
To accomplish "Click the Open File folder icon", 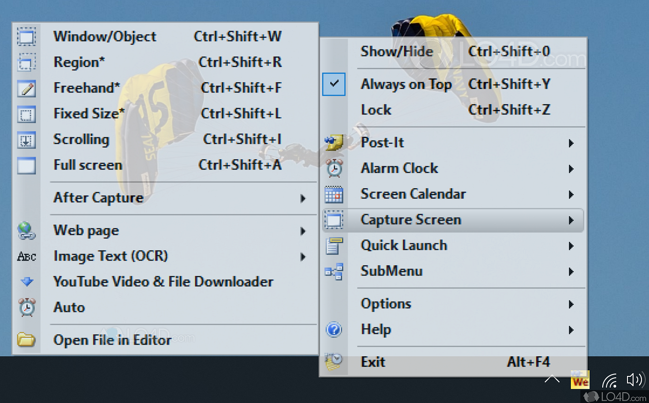I will pyautogui.click(x=27, y=340).
